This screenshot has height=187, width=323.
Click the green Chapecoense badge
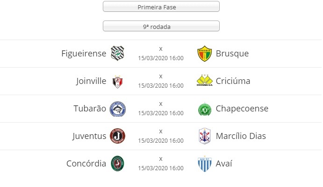tap(205, 109)
